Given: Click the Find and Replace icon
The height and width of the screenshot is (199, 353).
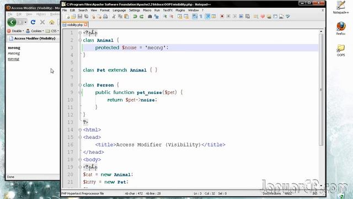Looking at the screenshot, I should tap(156, 17).
